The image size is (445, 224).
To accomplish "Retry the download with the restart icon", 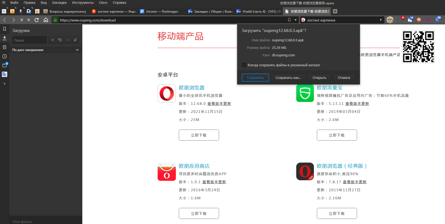I will click(x=60, y=40).
